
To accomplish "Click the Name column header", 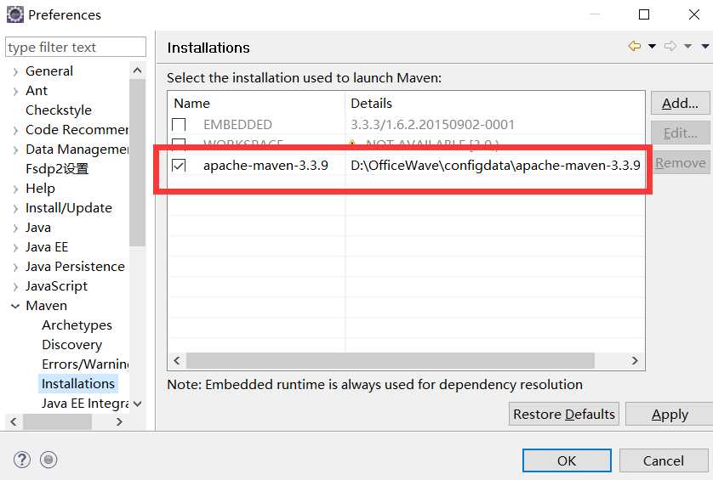I will click(x=256, y=104).
